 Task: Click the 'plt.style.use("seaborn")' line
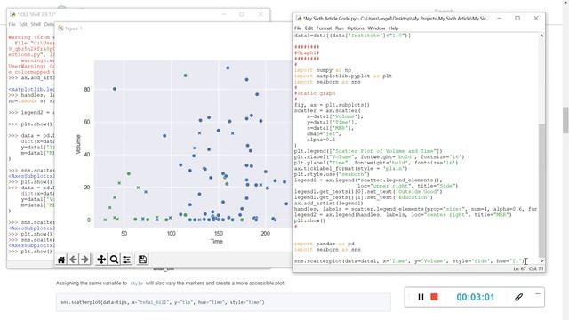[x=332, y=174]
